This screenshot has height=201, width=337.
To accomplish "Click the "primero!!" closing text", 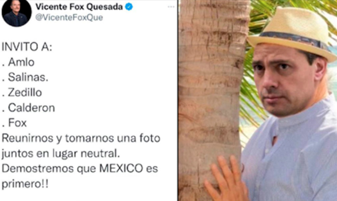I will click(25, 184).
